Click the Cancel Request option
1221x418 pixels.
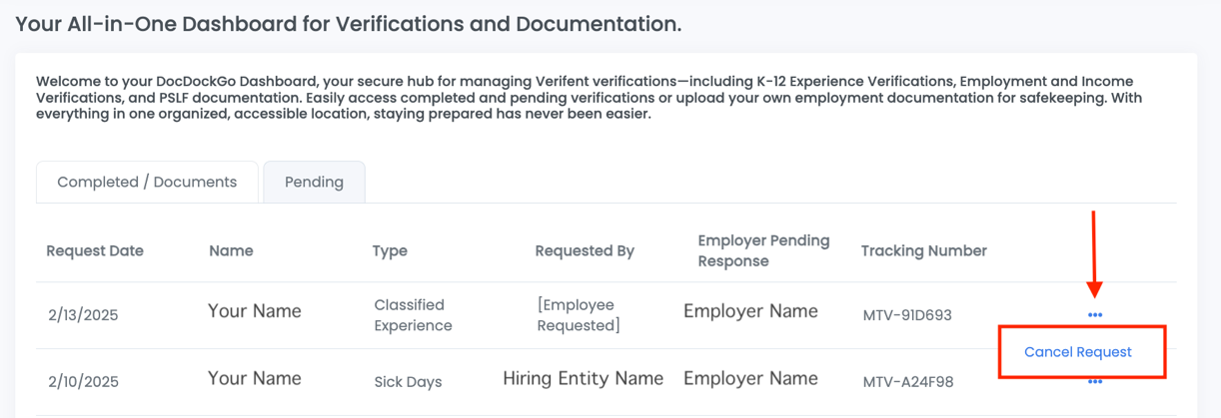[1078, 352]
